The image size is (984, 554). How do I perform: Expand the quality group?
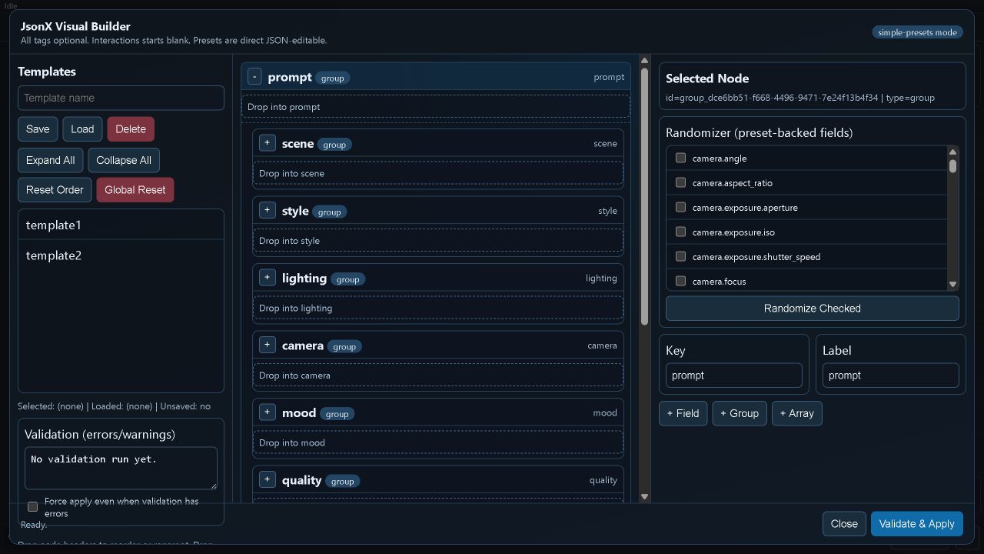(267, 479)
